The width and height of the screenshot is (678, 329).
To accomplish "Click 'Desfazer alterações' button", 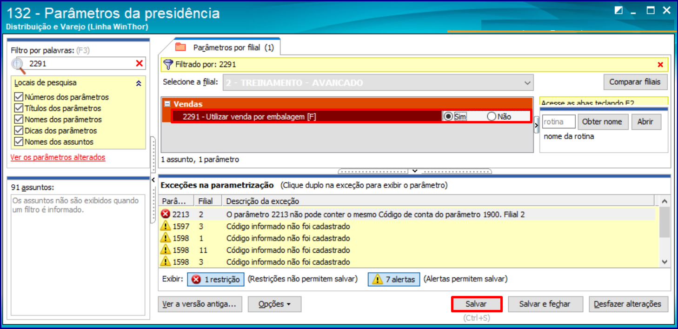I will 628,304.
